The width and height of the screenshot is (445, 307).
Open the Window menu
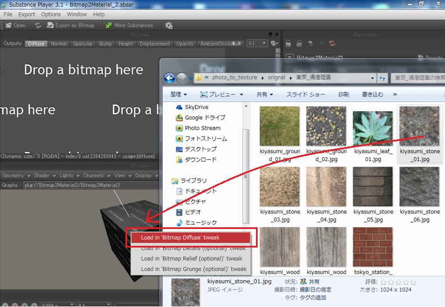click(77, 14)
